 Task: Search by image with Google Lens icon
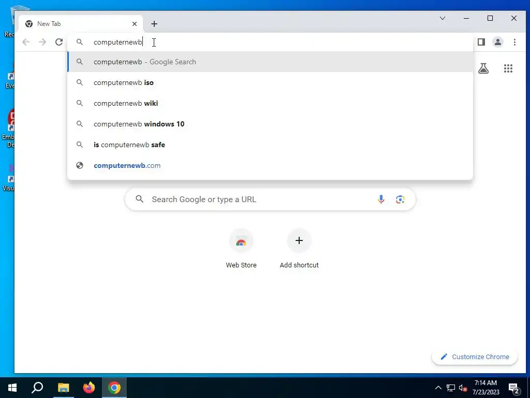click(400, 200)
